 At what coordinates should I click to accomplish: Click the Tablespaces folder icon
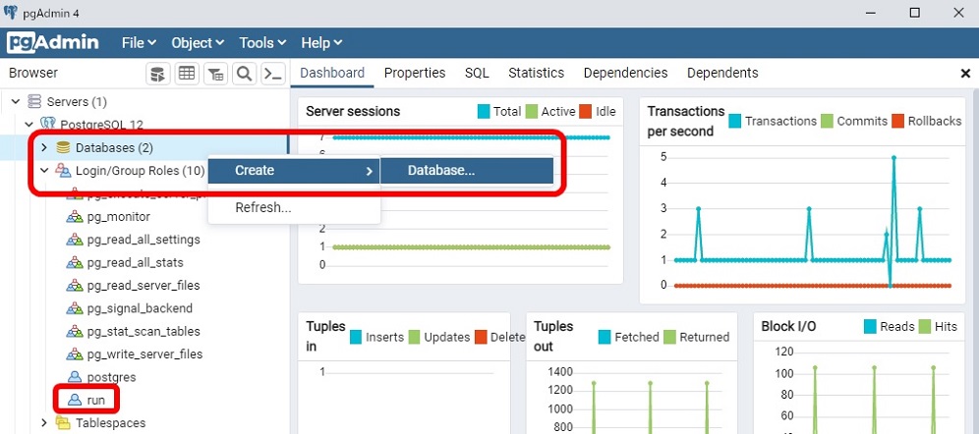click(x=63, y=423)
